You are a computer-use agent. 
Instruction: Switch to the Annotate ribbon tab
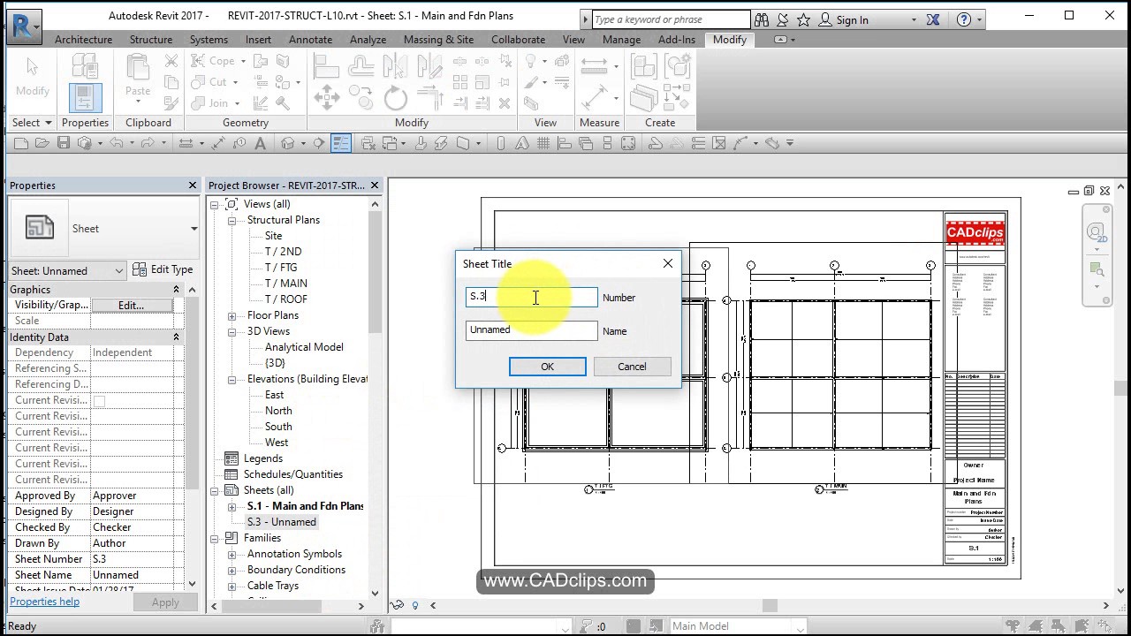point(310,39)
